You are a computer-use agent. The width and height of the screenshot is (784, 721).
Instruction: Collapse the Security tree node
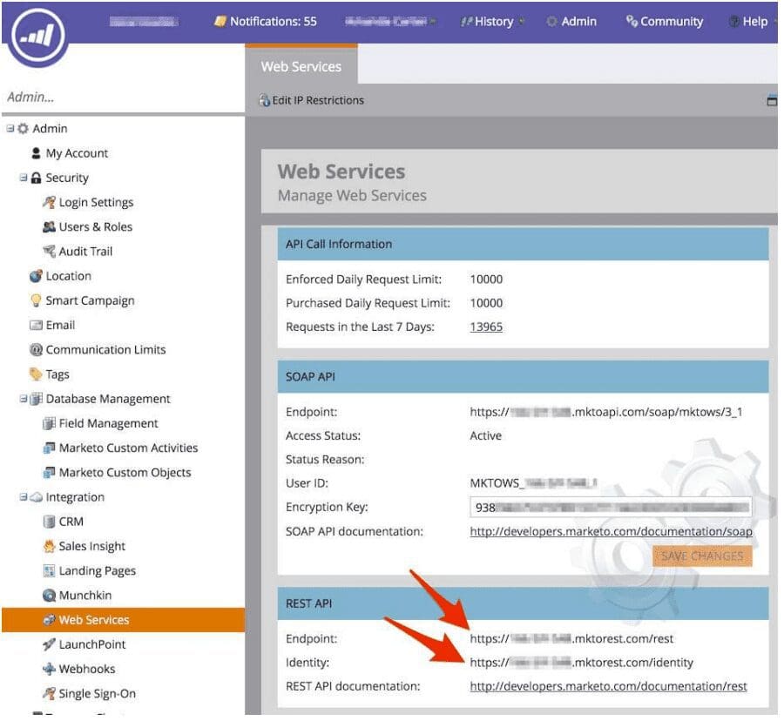(23, 178)
